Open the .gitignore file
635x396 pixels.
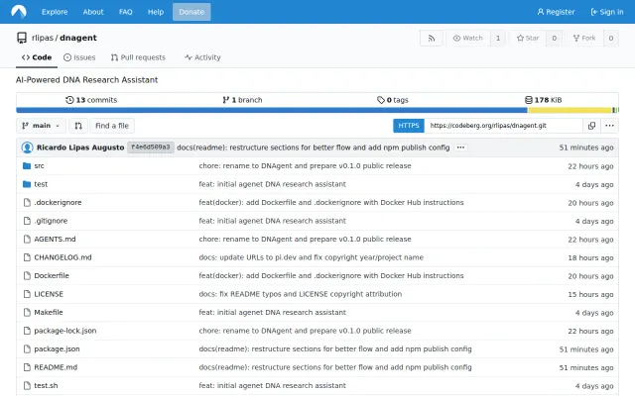coord(51,221)
